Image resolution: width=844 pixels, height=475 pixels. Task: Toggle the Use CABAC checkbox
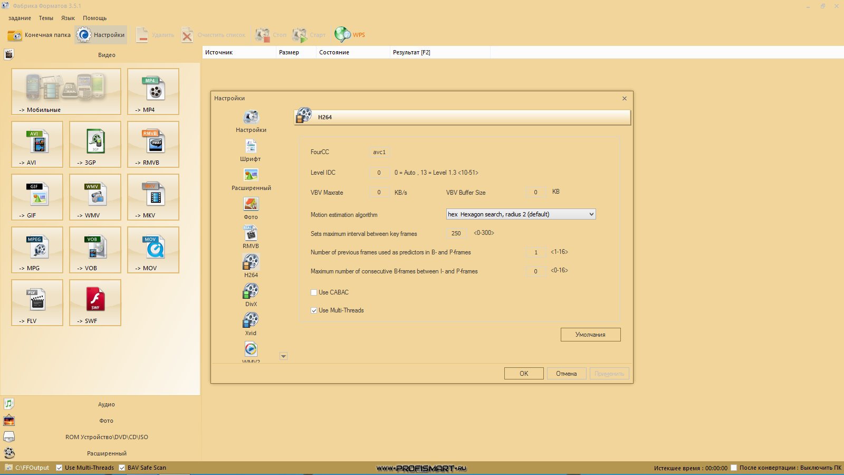(x=314, y=292)
